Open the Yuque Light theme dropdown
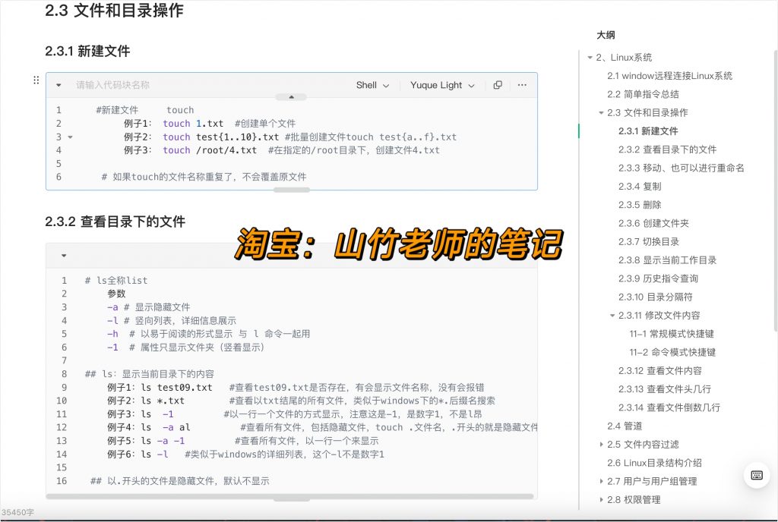Screen dimensions: 778x522 441,85
